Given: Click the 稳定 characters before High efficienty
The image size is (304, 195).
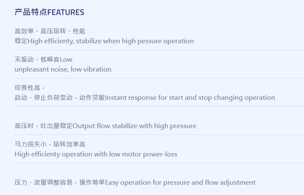Looking at the screenshot, I should click(x=21, y=41).
